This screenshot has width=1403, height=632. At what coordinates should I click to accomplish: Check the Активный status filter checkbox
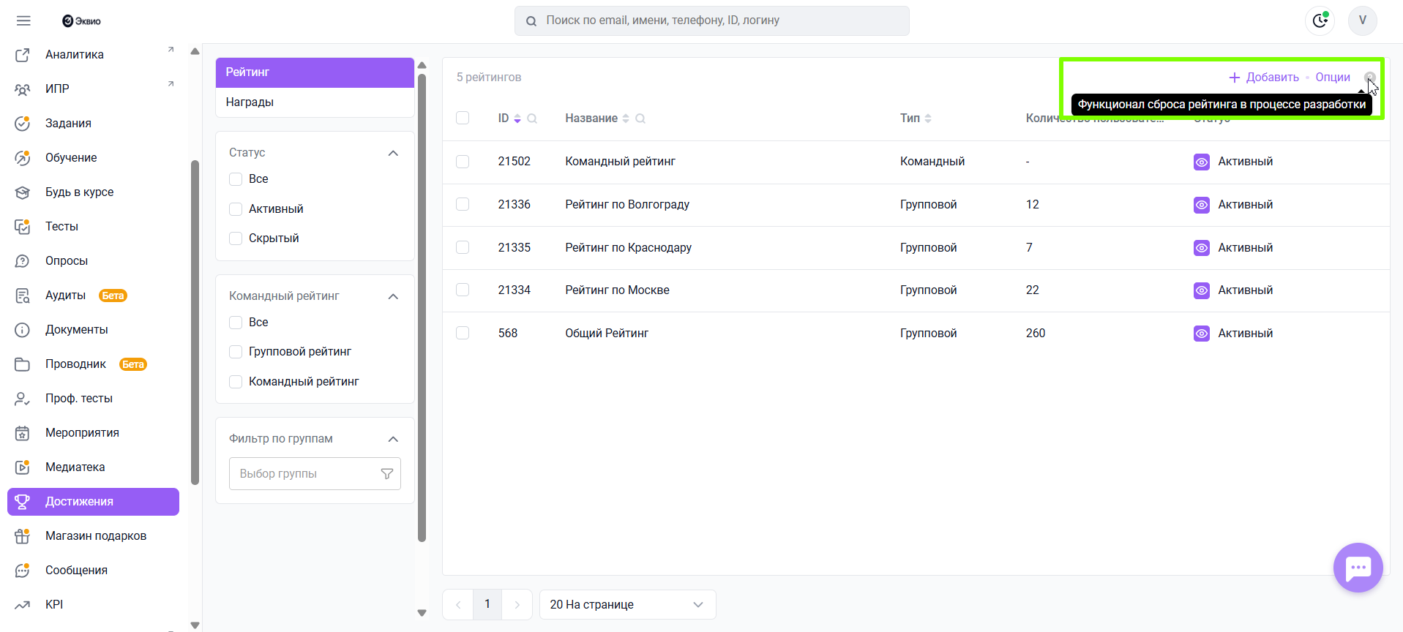[x=236, y=209]
